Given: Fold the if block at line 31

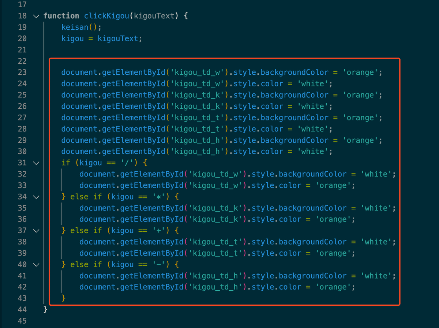Looking at the screenshot, I should pyautogui.click(x=35, y=163).
